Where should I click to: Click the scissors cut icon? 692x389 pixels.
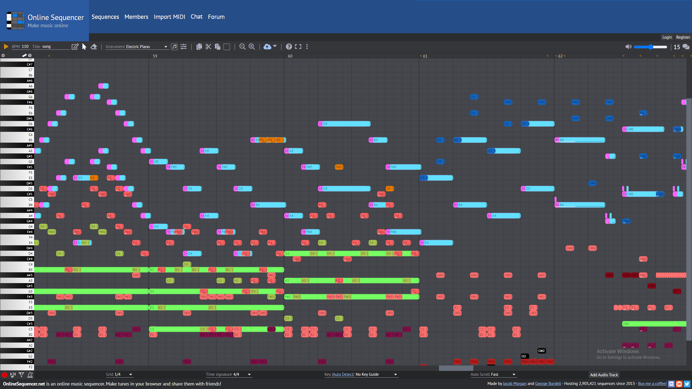coord(208,47)
